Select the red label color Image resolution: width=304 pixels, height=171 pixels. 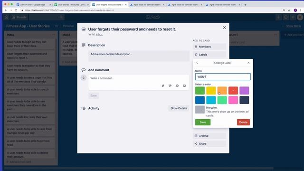click(233, 91)
